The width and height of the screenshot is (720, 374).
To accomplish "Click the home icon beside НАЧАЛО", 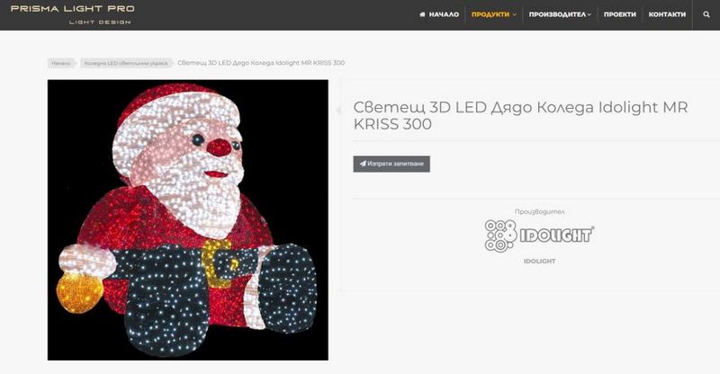I will pos(422,14).
